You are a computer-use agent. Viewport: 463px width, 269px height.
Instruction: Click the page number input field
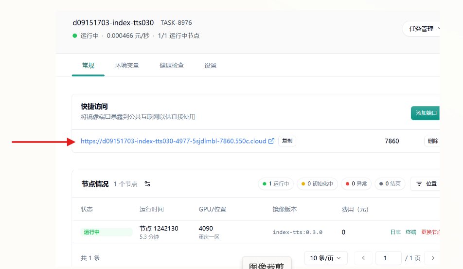(x=388, y=258)
